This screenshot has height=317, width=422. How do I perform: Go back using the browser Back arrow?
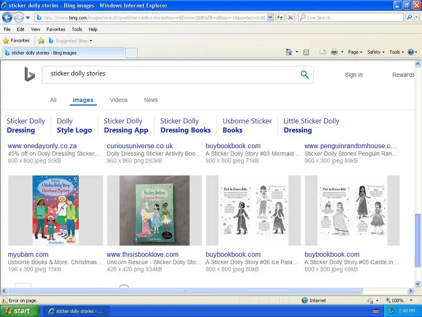[x=7, y=18]
